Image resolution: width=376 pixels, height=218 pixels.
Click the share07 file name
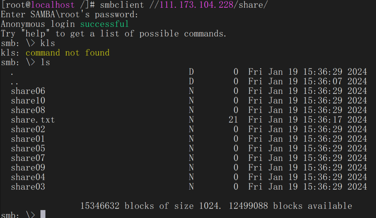(x=28, y=158)
